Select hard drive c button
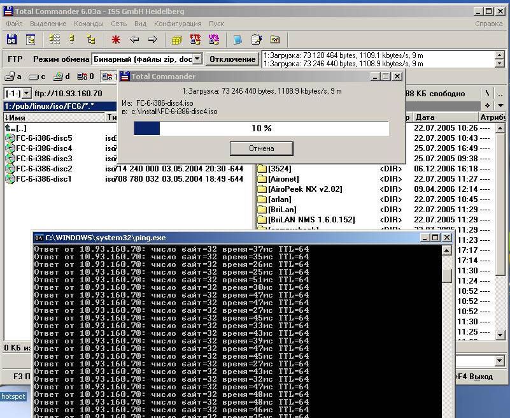This screenshot has height=418, width=510. click(x=37, y=77)
